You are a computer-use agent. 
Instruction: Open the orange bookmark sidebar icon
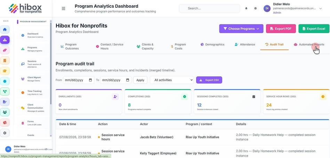pyautogui.click(x=5, y=61)
